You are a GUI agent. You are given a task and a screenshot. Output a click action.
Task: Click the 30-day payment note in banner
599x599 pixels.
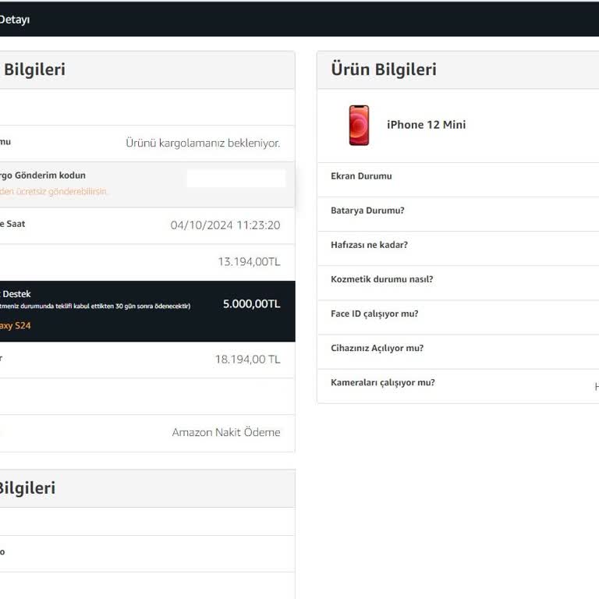tap(95, 306)
